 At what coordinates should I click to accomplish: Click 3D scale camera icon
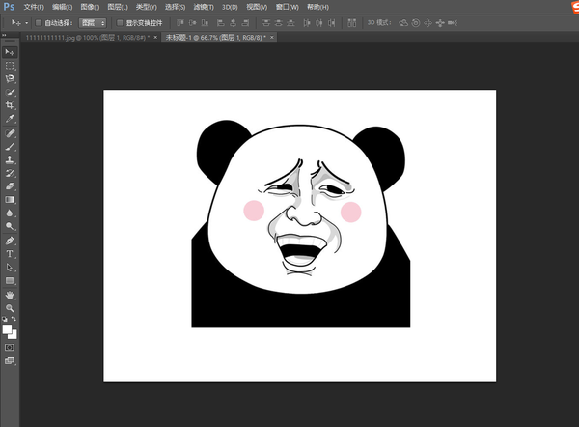pos(453,23)
